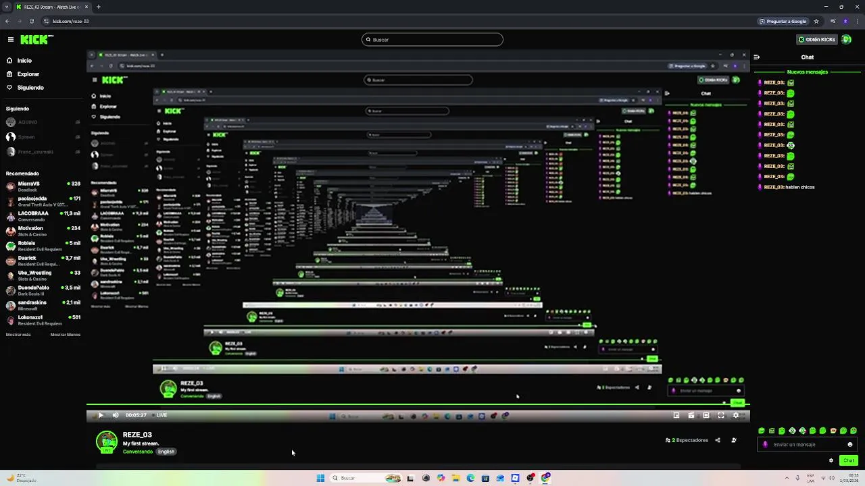Open Conversando category link below main stream title
Viewport: 865px width, 486px height.
(138, 452)
